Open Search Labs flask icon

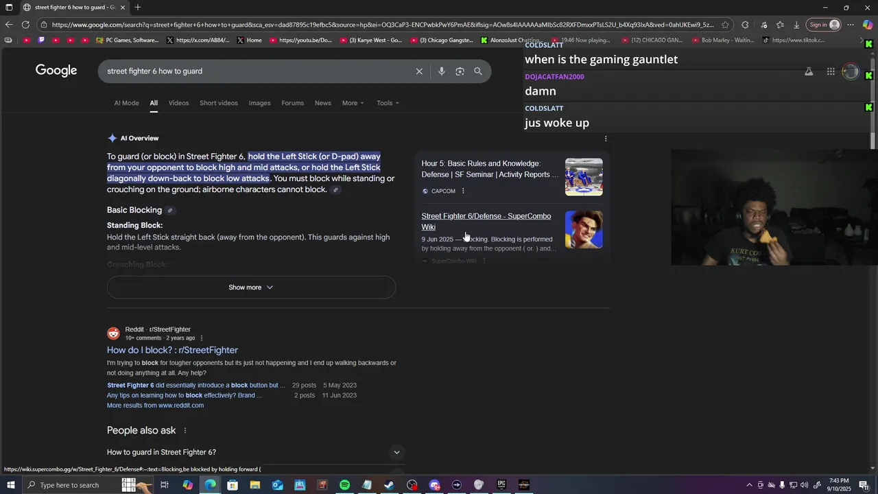(809, 71)
